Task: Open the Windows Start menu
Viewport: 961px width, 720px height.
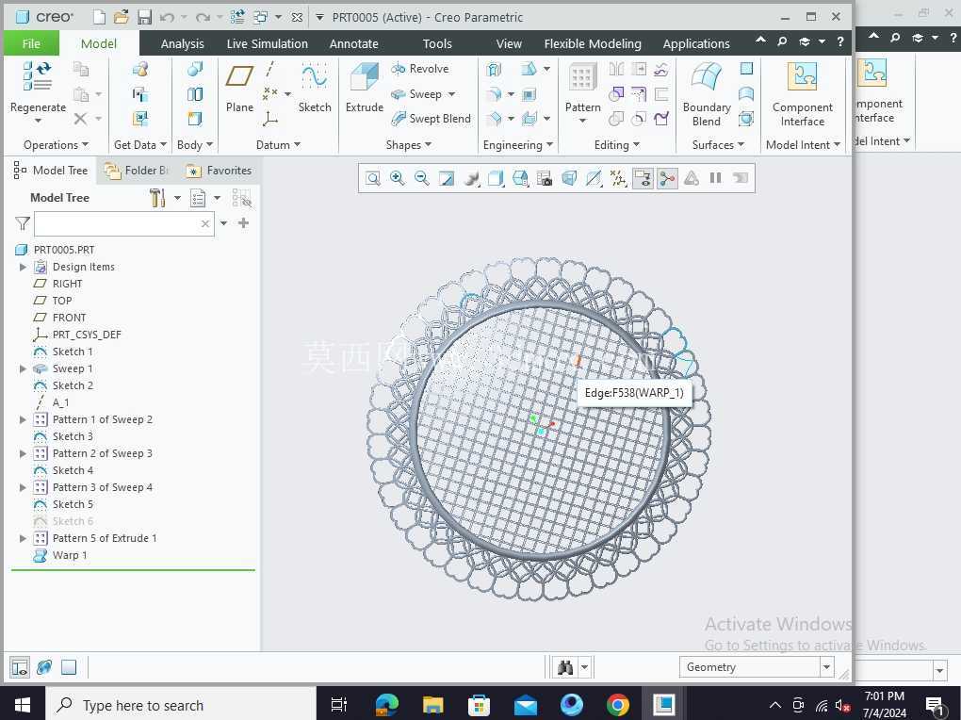Action: (x=23, y=705)
